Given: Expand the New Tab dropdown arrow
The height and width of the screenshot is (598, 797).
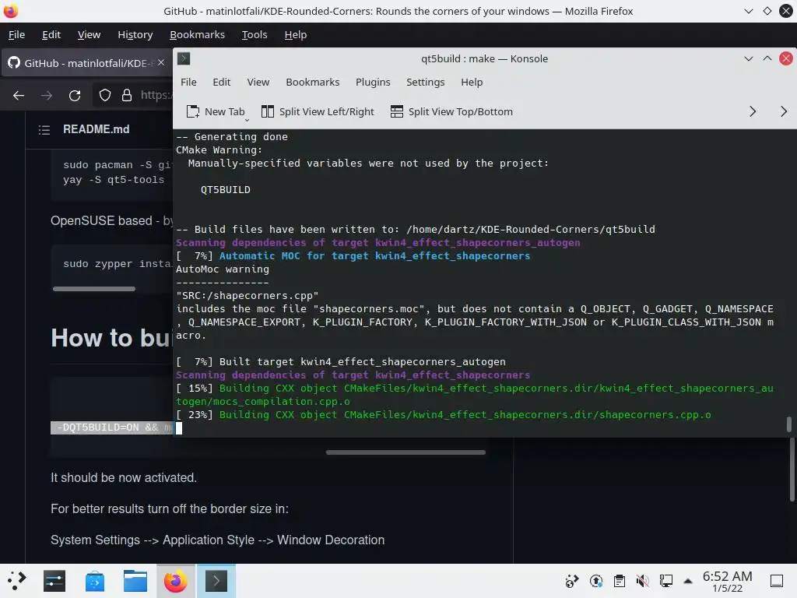Looking at the screenshot, I should tap(247, 119).
